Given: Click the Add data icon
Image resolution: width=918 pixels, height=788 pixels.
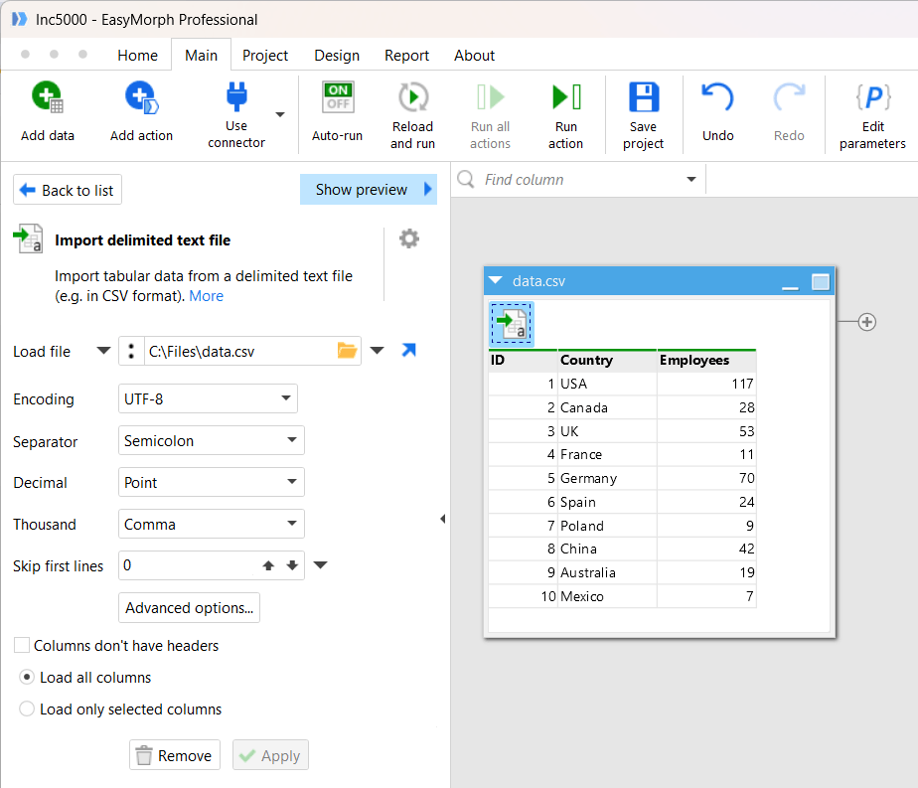Looking at the screenshot, I should (x=48, y=97).
